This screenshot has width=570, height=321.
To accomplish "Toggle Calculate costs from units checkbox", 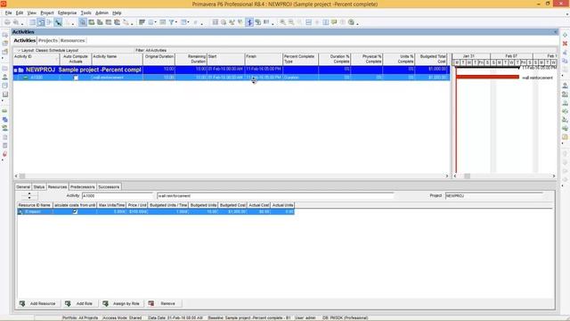I will 75,212.
